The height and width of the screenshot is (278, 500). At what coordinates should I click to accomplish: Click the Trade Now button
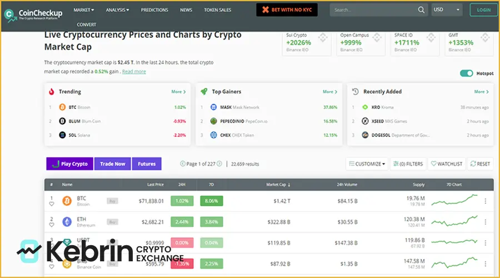(113, 163)
